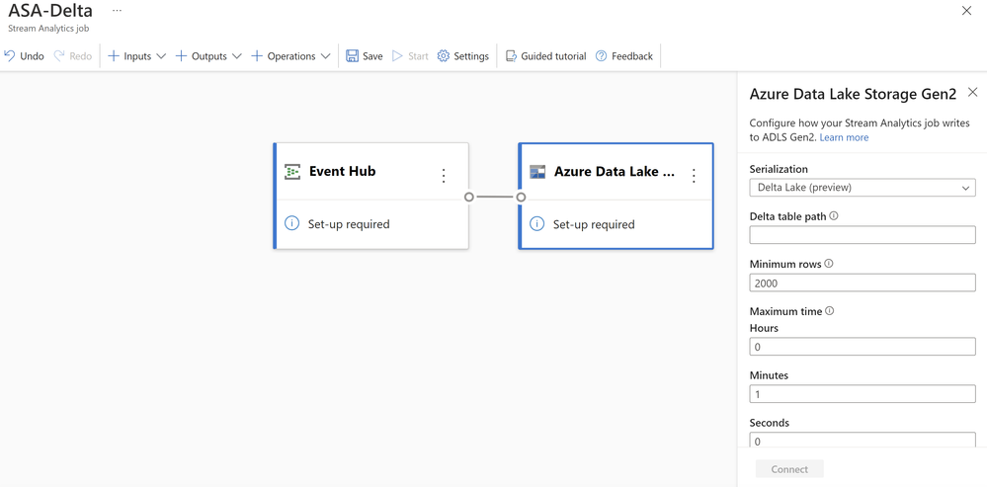
Task: Click the Connect button
Action: (789, 469)
